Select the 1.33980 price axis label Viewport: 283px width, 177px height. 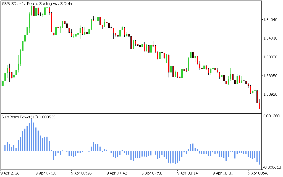pyautogui.click(x=270, y=57)
